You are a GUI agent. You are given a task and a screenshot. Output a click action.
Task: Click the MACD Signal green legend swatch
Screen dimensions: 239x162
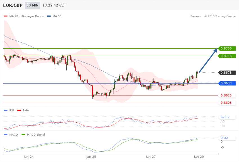(x=23, y=134)
